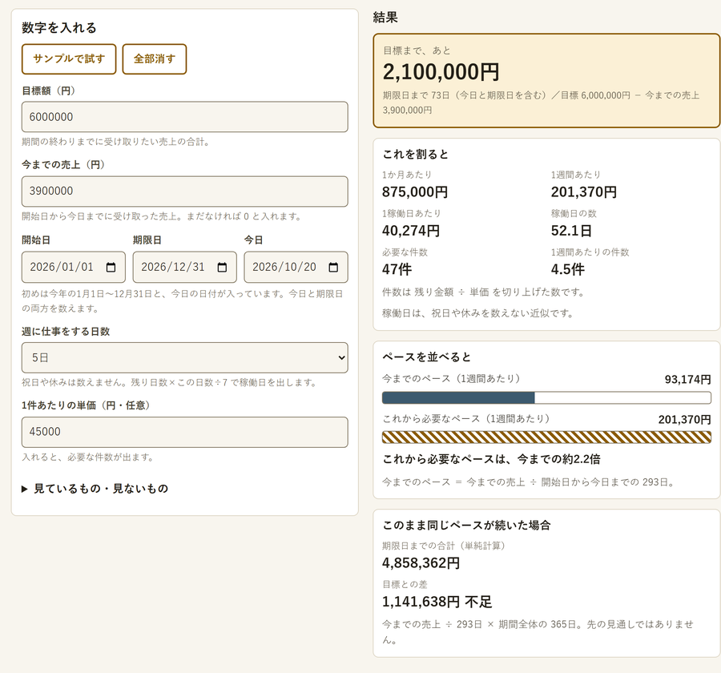This screenshot has width=721, height=673.
Task: Click the 期限日 date field 2026/12/31
Action: pos(185,268)
